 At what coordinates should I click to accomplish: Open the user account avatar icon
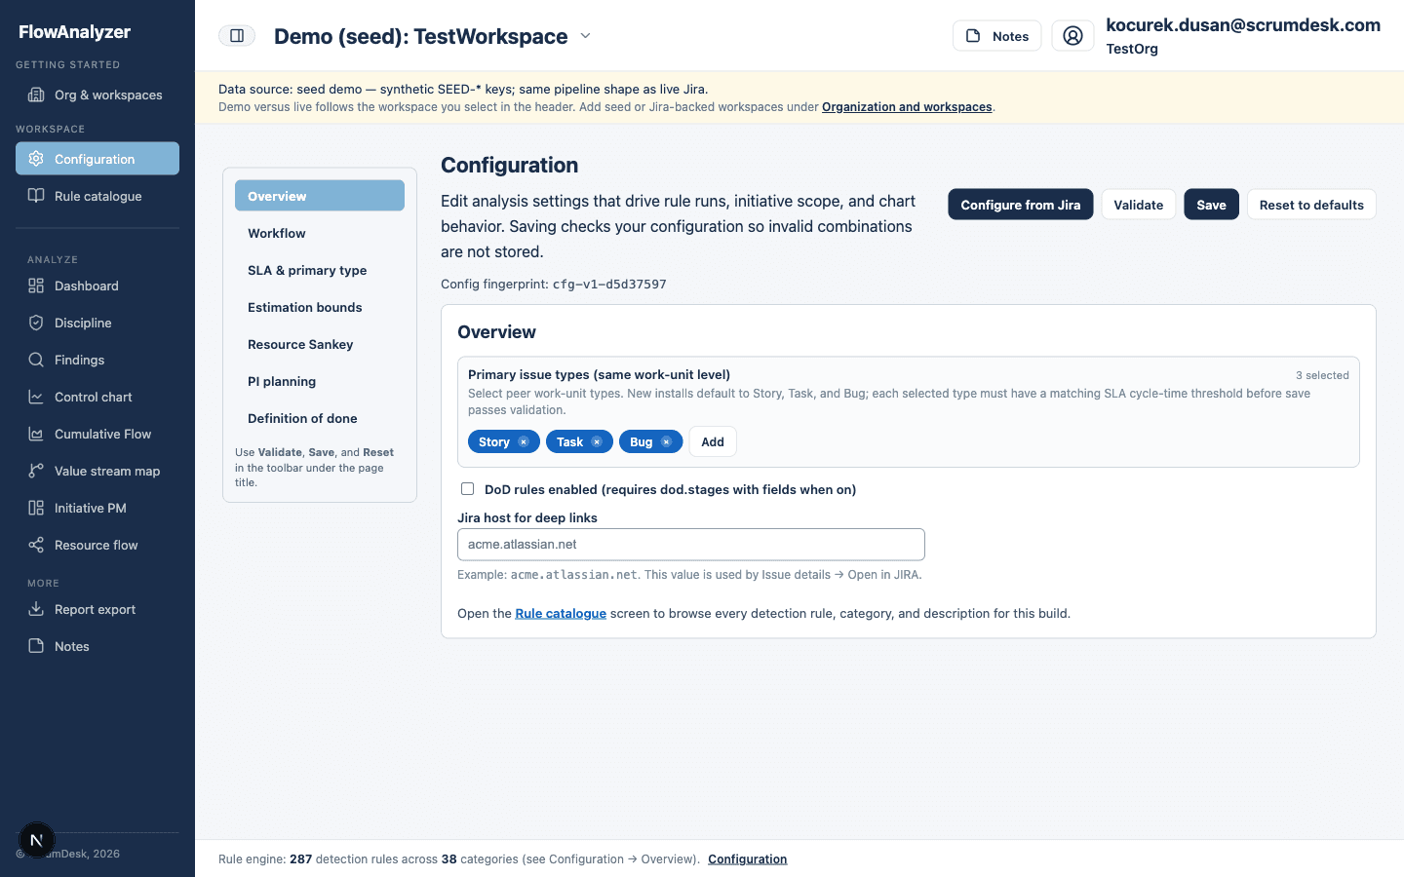1072,36
